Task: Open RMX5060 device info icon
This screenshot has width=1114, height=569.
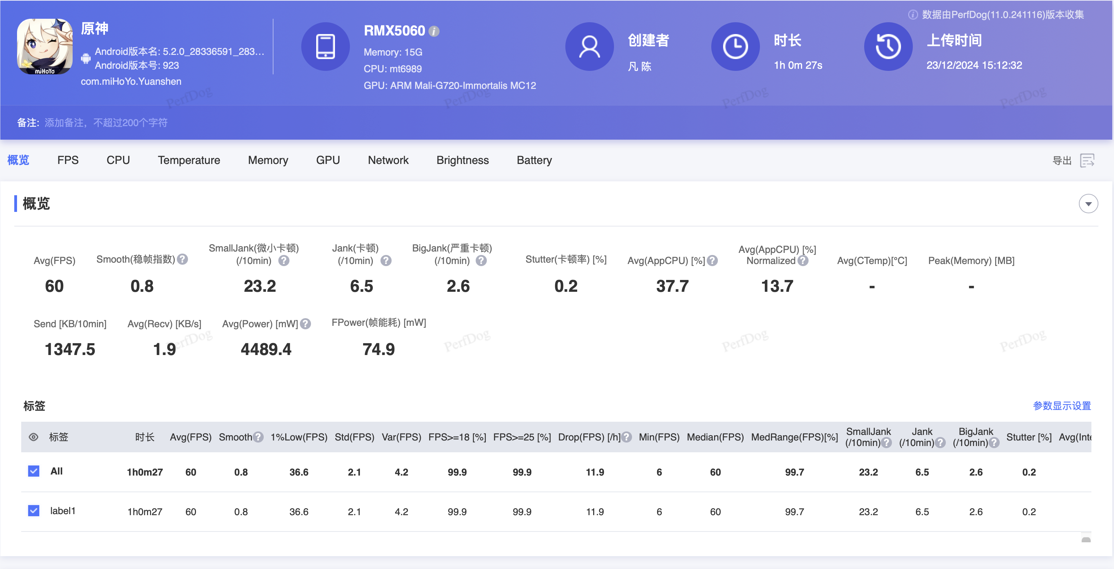Action: [x=434, y=31]
